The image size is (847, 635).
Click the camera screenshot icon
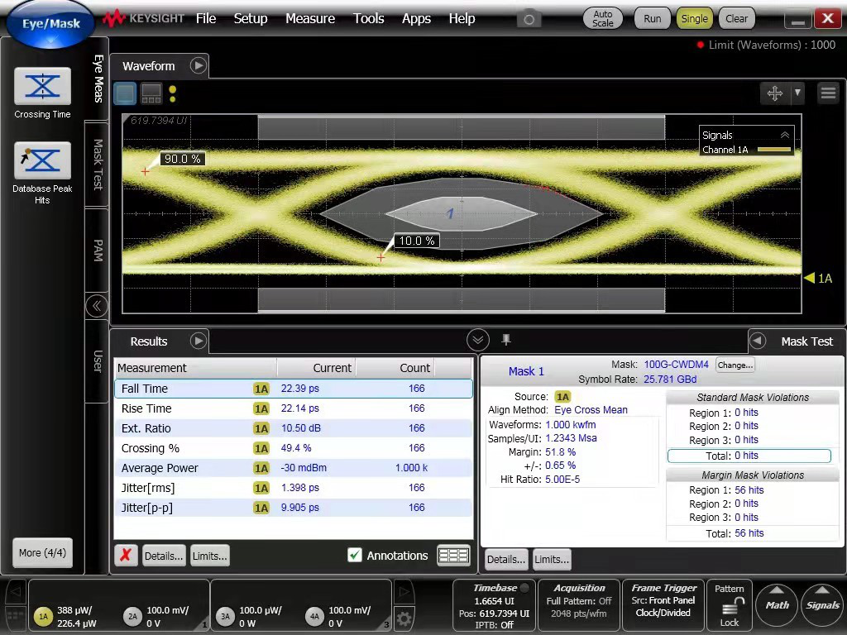(529, 18)
